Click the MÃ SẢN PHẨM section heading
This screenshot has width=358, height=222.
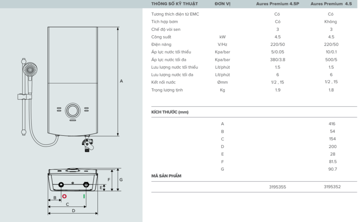point(166,176)
